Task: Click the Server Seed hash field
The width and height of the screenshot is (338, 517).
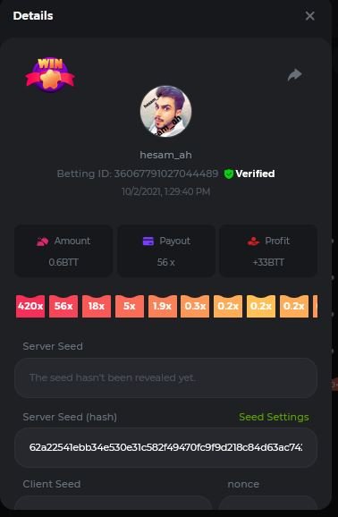Action: [165, 448]
